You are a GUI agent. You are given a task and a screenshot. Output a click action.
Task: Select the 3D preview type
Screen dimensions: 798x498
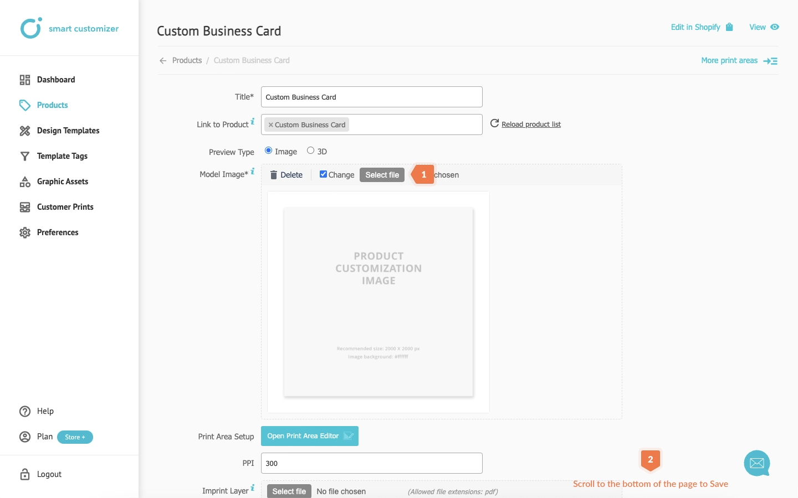[310, 151]
